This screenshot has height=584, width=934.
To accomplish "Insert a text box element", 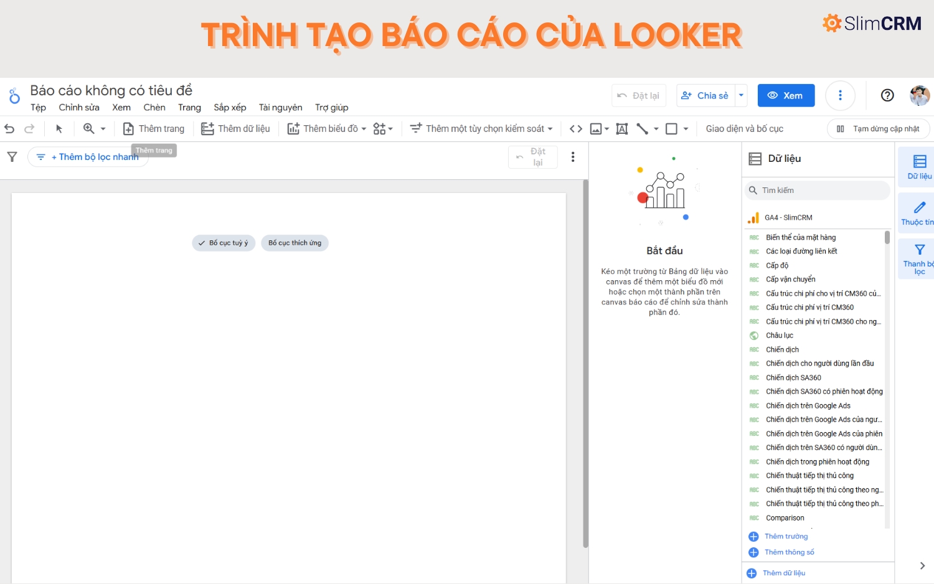I will pos(621,129).
